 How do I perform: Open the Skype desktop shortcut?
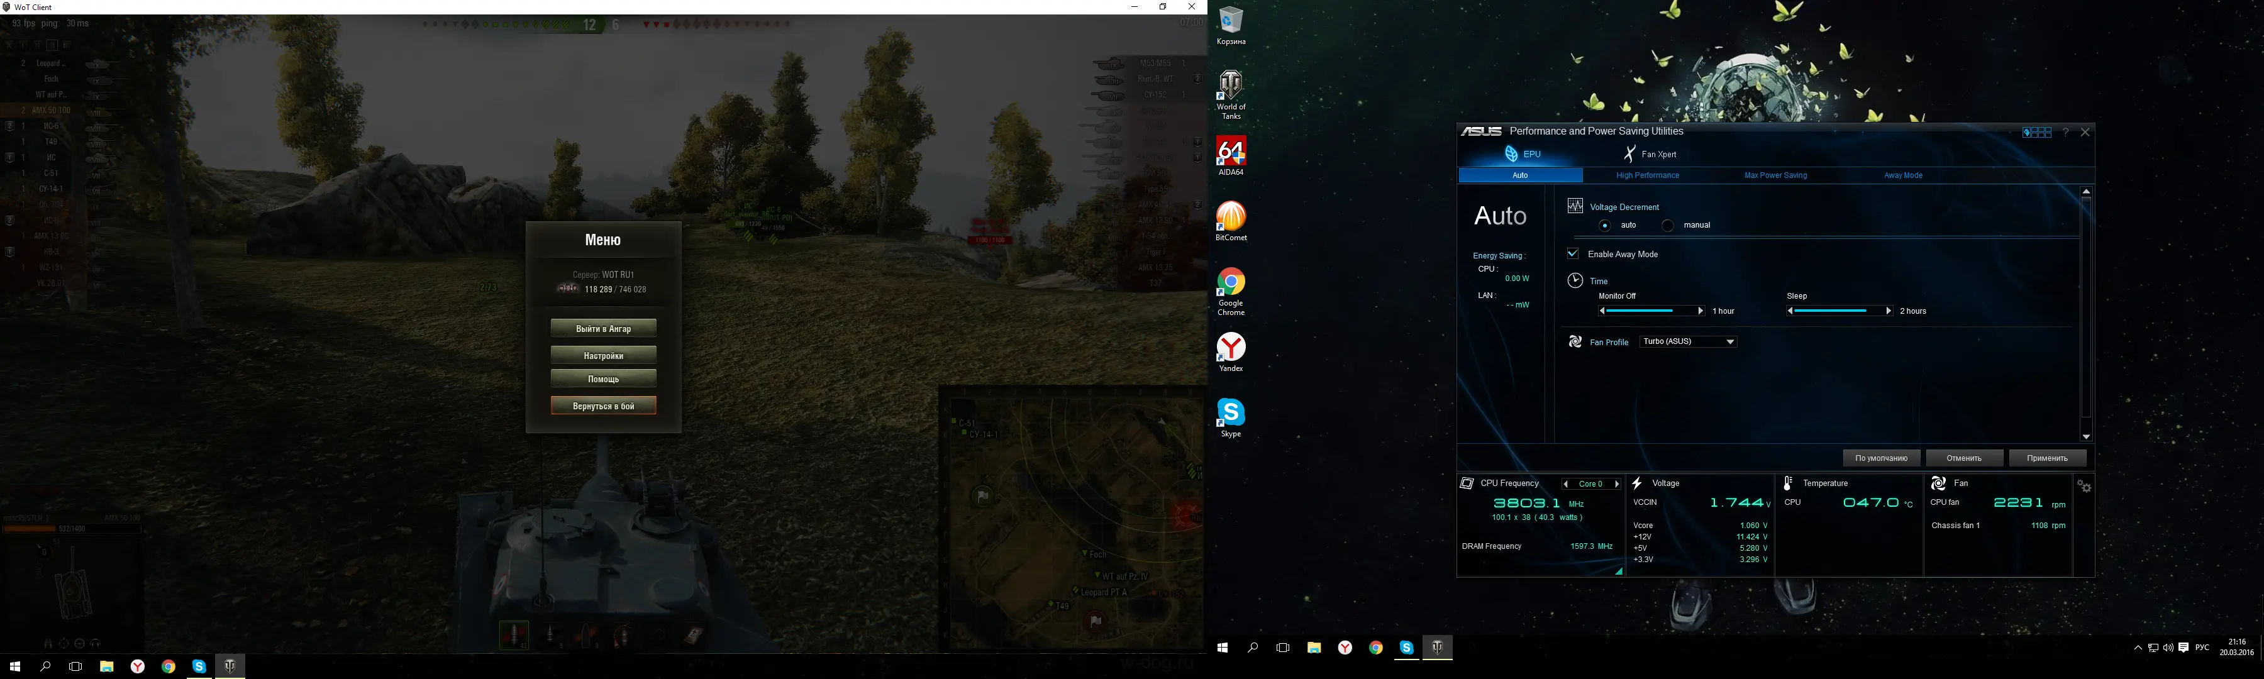pos(1231,414)
